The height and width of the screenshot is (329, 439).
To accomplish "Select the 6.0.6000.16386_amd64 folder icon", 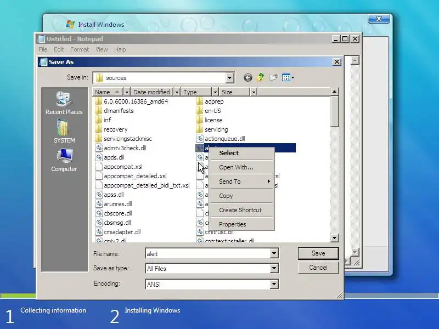I will click(x=99, y=101).
